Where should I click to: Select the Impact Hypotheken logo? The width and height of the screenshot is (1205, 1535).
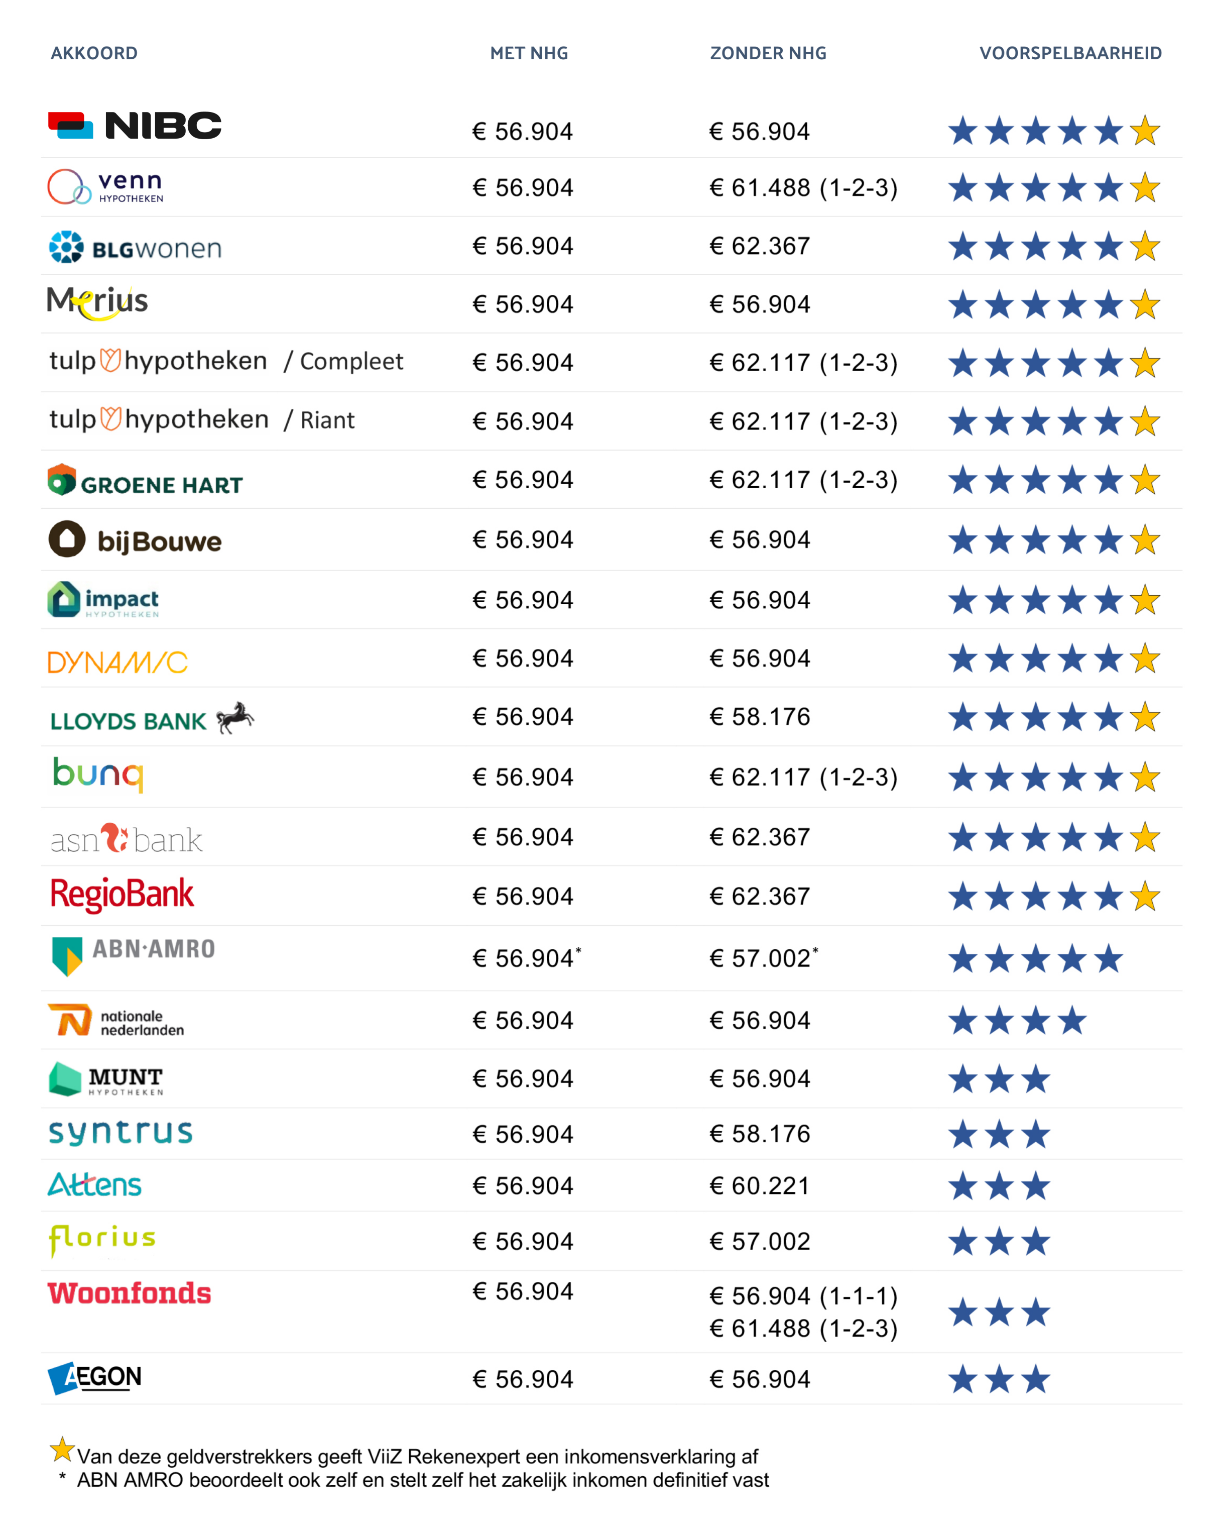[x=104, y=600]
